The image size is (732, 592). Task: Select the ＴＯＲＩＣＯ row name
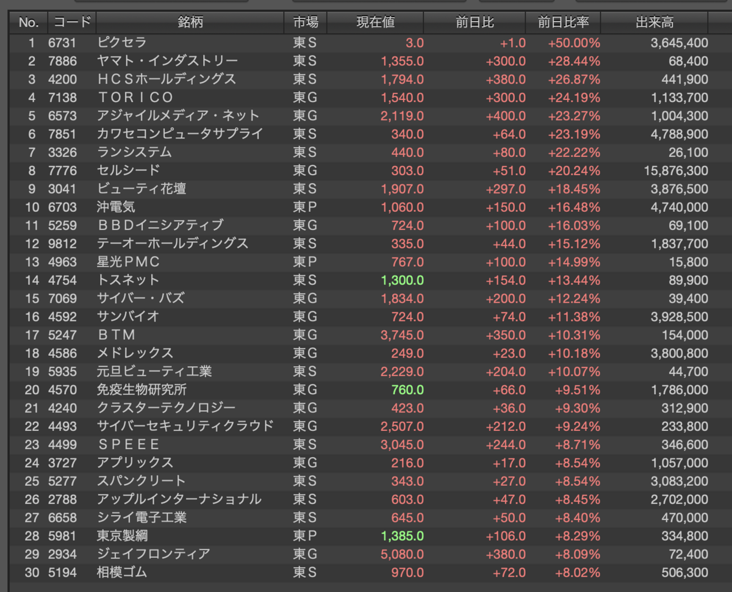(x=135, y=98)
